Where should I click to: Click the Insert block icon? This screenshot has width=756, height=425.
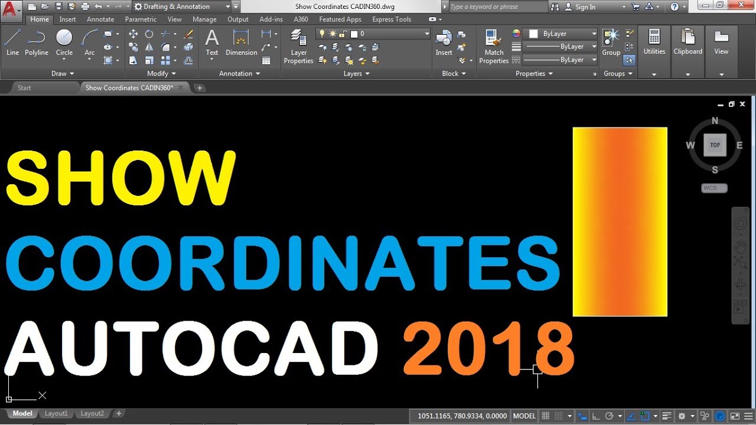click(444, 42)
